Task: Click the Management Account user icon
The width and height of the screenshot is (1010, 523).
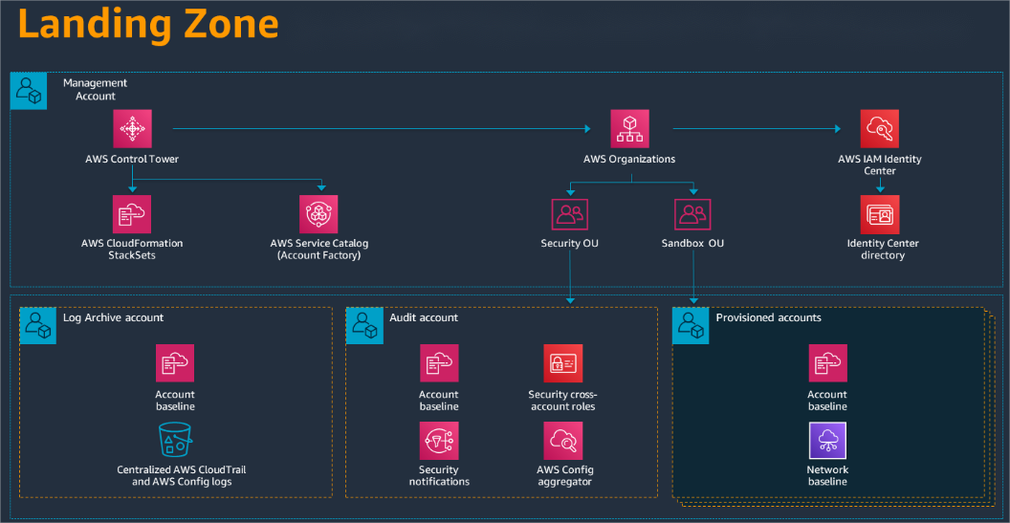Action: [29, 90]
